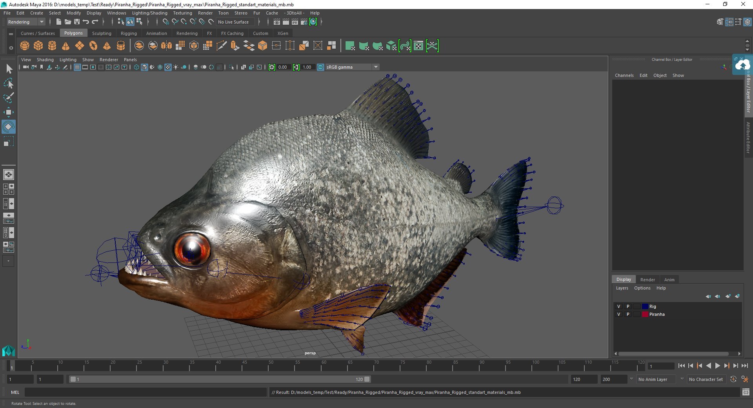This screenshot has height=408, width=753.
Task: Toggle visibility V of Piranha layer
Action: coord(618,314)
